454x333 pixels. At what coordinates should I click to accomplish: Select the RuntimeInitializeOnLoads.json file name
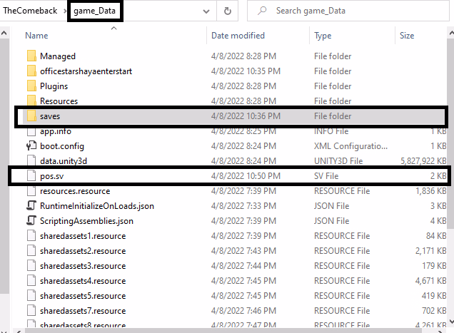pos(97,206)
